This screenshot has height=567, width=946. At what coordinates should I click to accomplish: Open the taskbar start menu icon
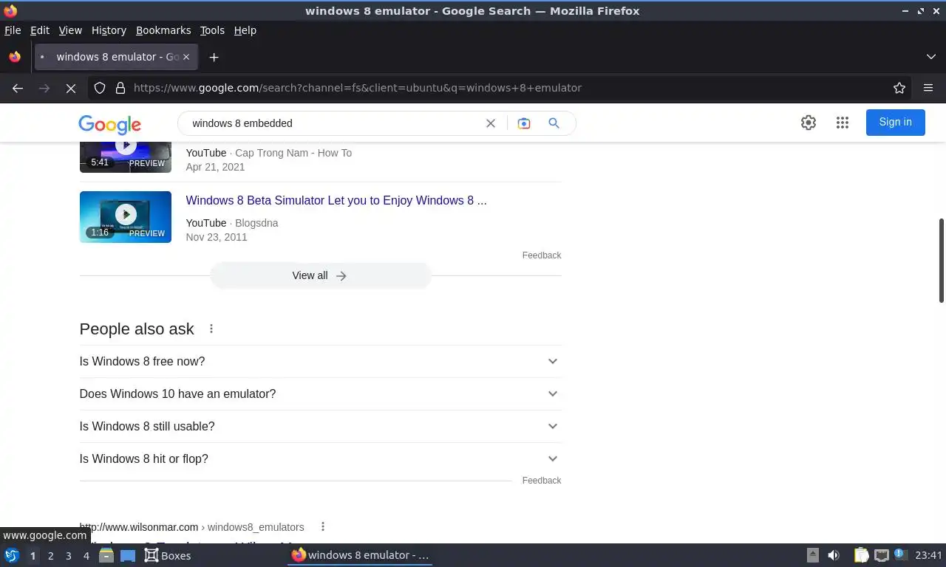pos(12,555)
